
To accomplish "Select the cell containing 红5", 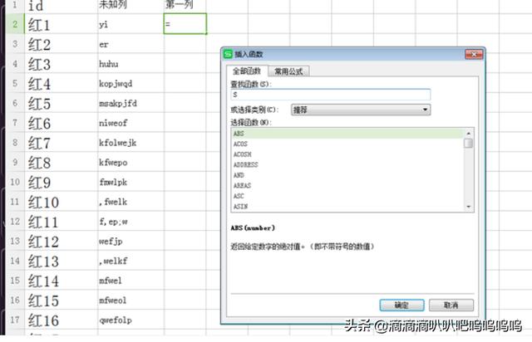I will [61, 103].
